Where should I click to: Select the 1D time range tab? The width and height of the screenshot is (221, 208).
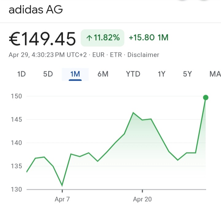(21, 74)
